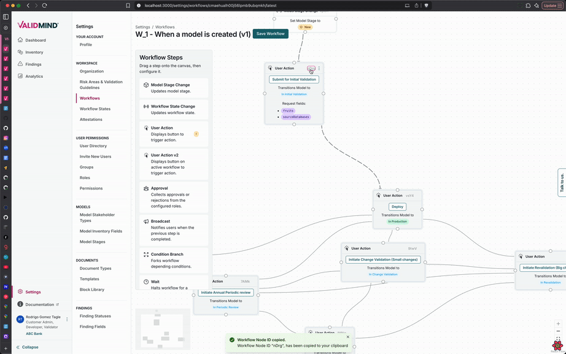Dismiss the Workflow Node ID copied notification
The image size is (566, 354).
coord(347,337)
